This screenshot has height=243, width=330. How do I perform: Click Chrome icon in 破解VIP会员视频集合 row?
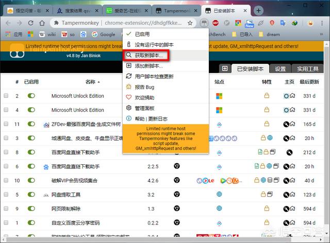pos(177,180)
